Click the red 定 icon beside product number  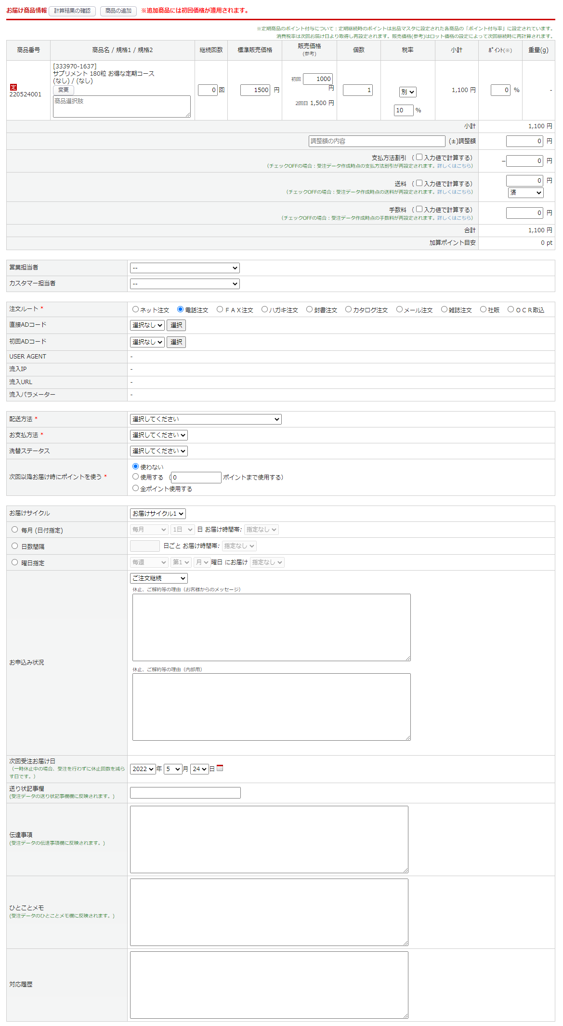(x=13, y=87)
